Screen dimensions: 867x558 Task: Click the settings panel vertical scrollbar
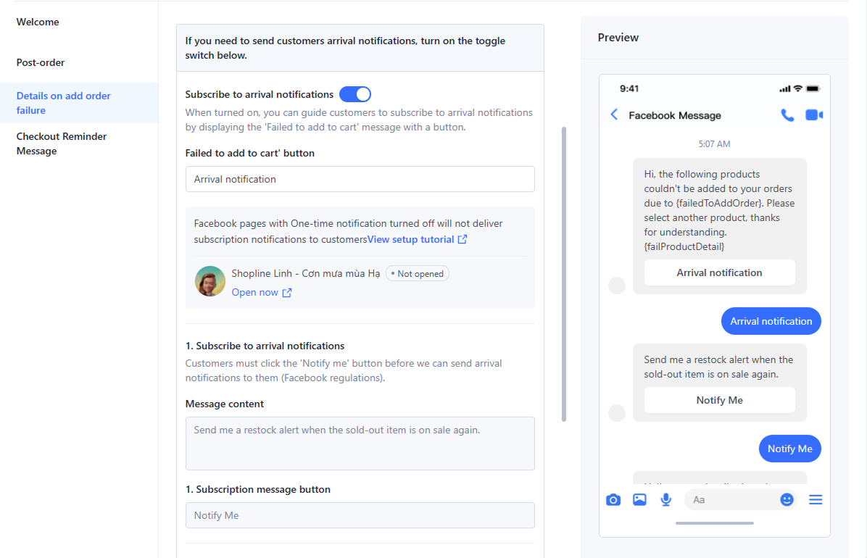pos(564,274)
